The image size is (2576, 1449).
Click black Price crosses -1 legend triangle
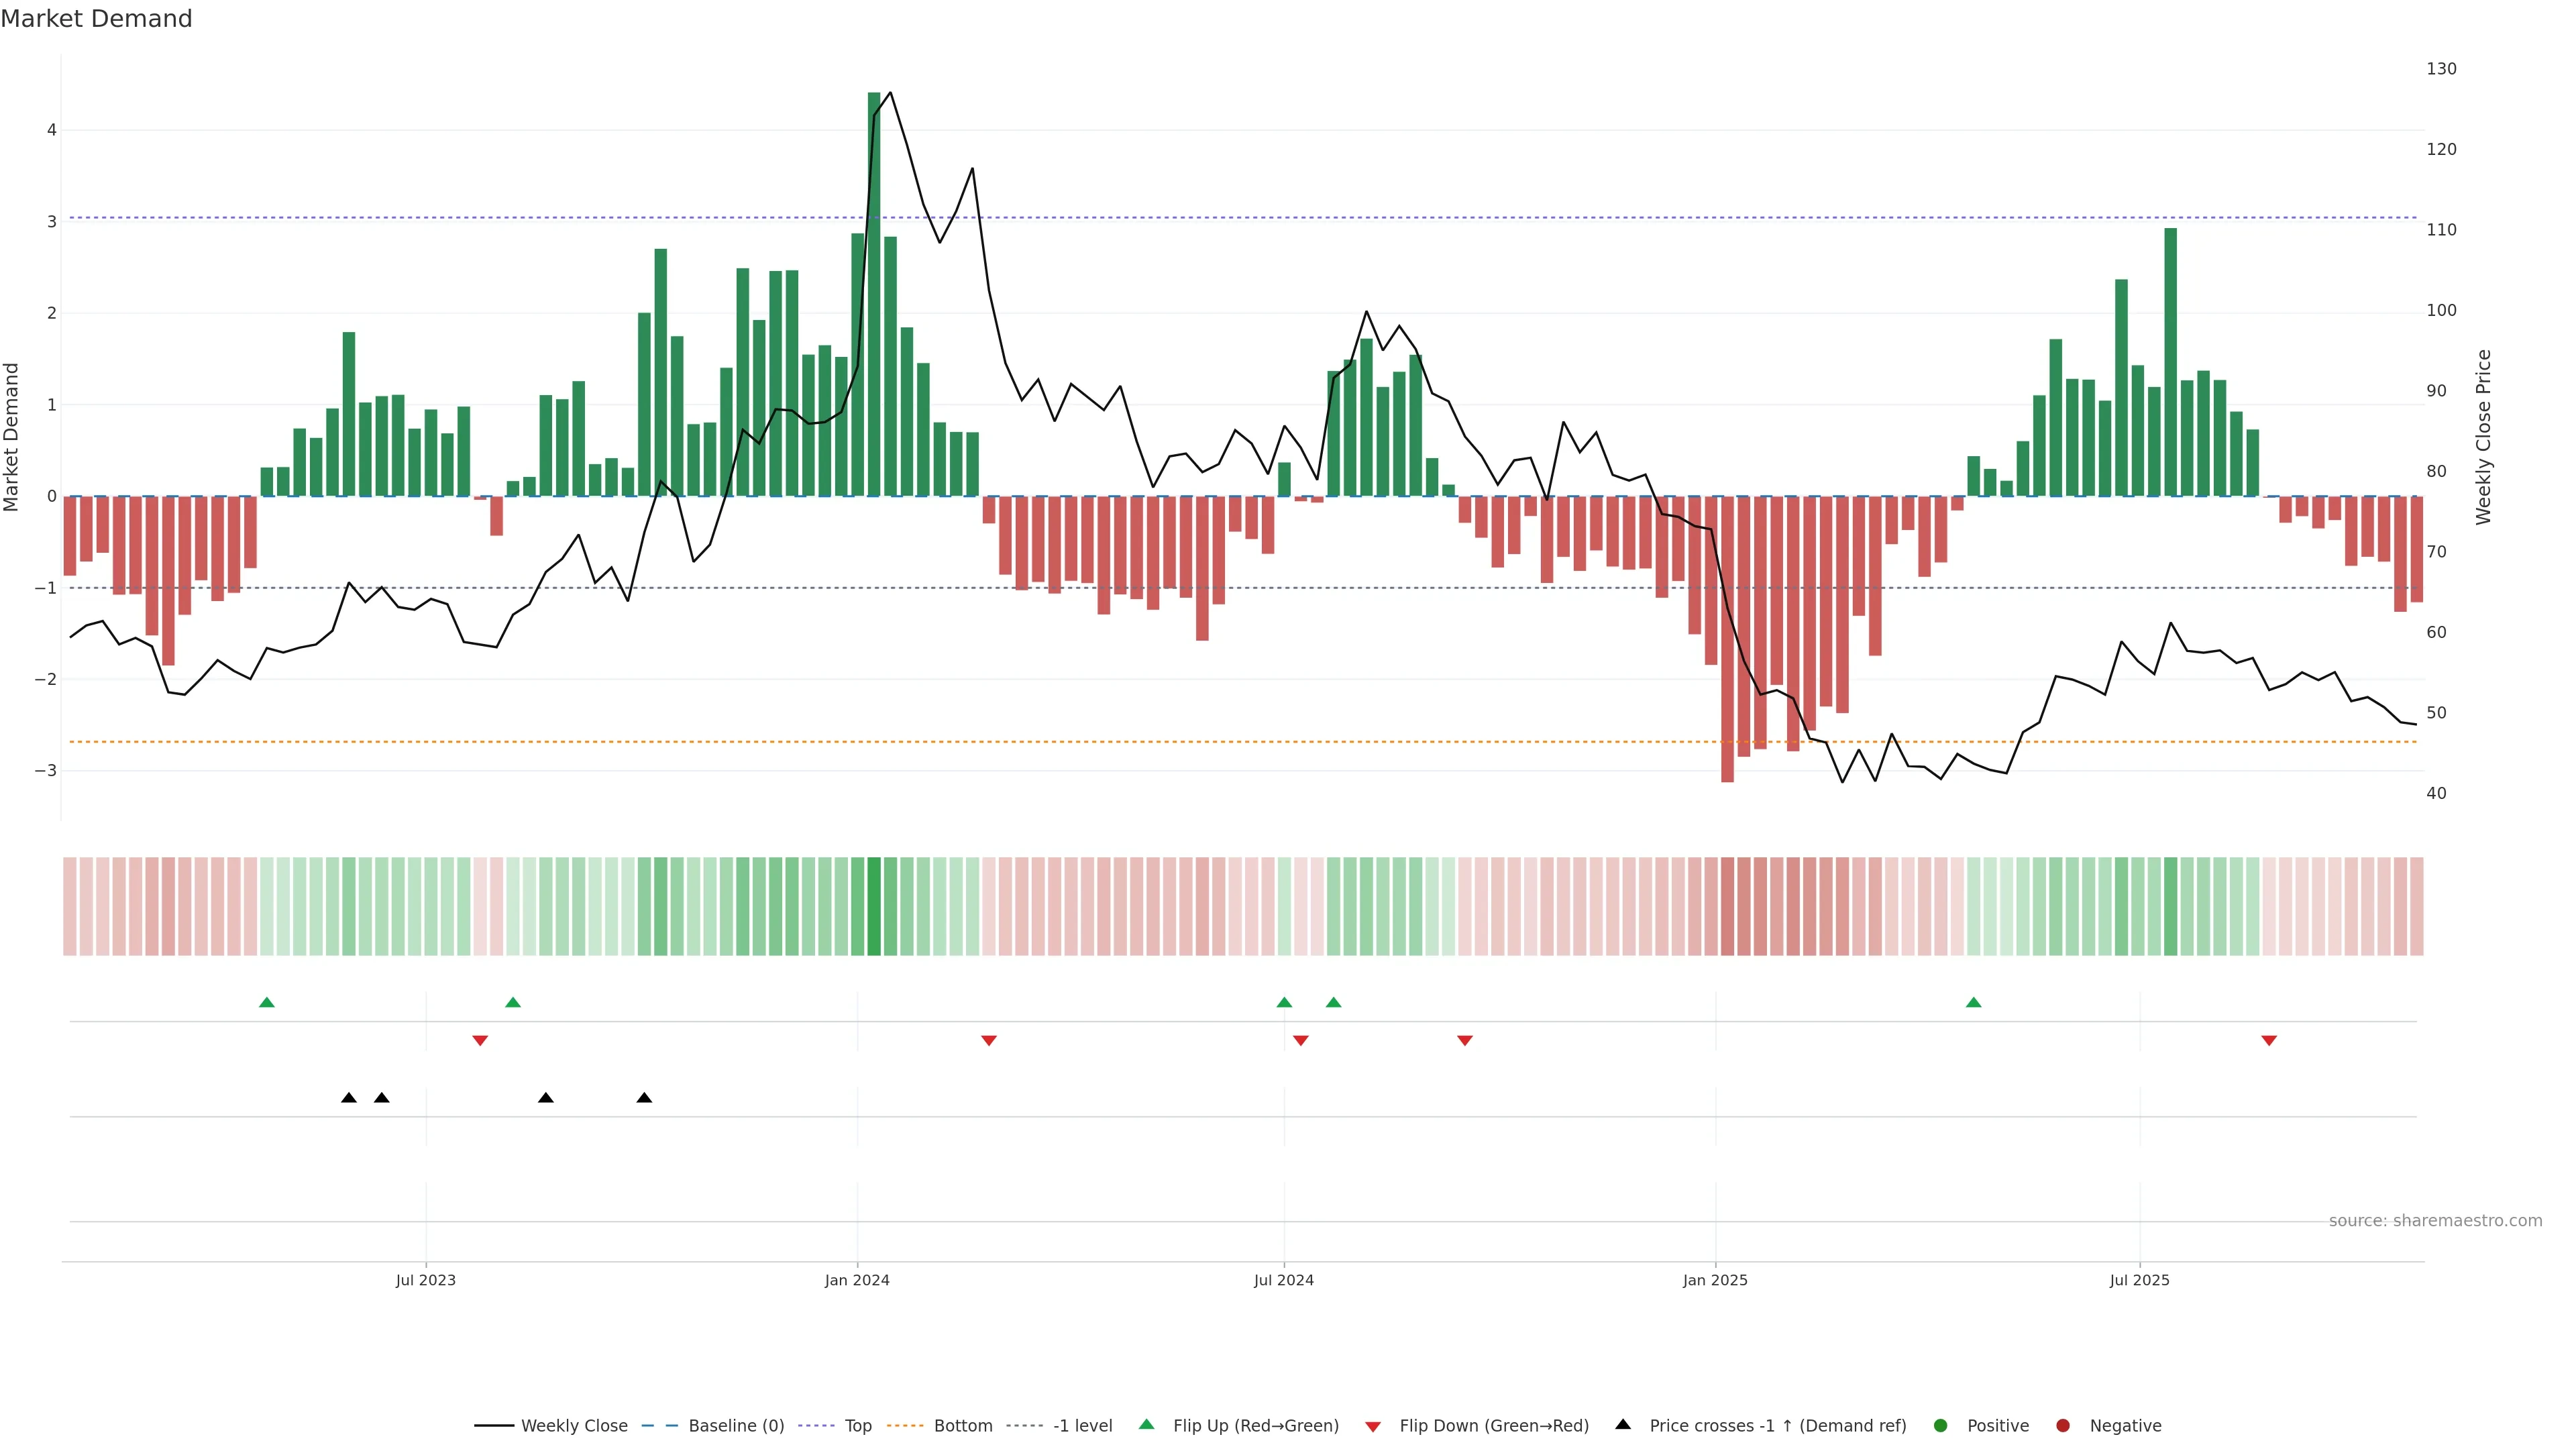[1622, 1424]
